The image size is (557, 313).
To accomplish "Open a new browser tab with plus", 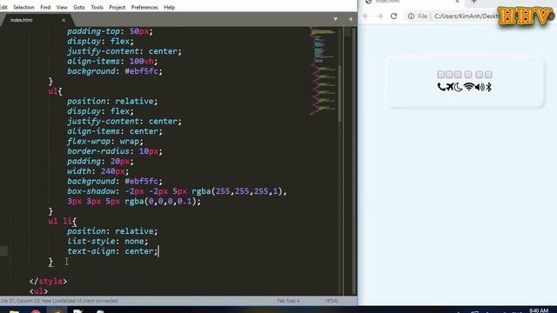I will [x=473, y=2].
